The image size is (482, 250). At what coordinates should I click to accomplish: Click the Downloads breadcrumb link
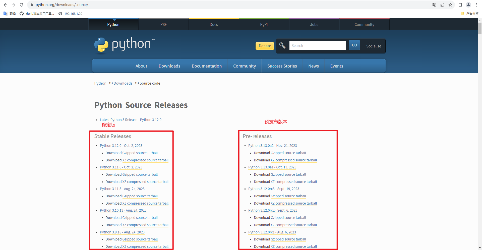123,83
